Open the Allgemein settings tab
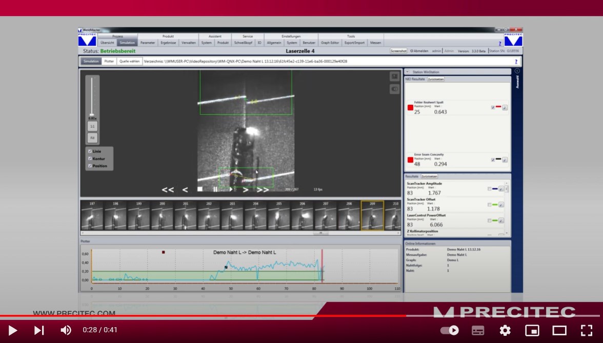The height and width of the screenshot is (343, 603). coord(274,42)
